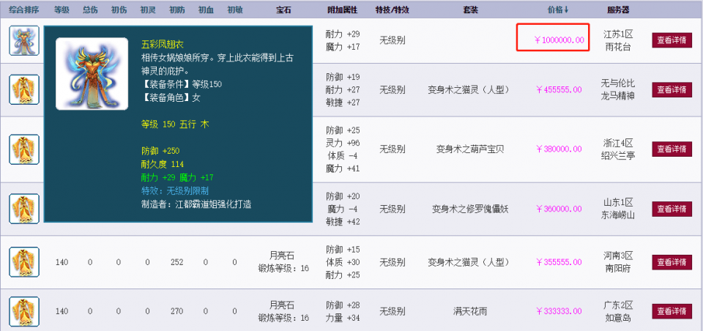The width and height of the screenshot is (703, 331).
Task: Click the ¥1000000.00 price highlighted in red
Action: (x=559, y=40)
